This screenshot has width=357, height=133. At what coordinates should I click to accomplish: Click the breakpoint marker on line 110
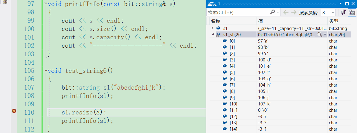(14, 111)
